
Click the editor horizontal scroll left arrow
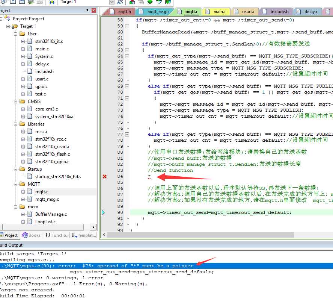[104, 235]
